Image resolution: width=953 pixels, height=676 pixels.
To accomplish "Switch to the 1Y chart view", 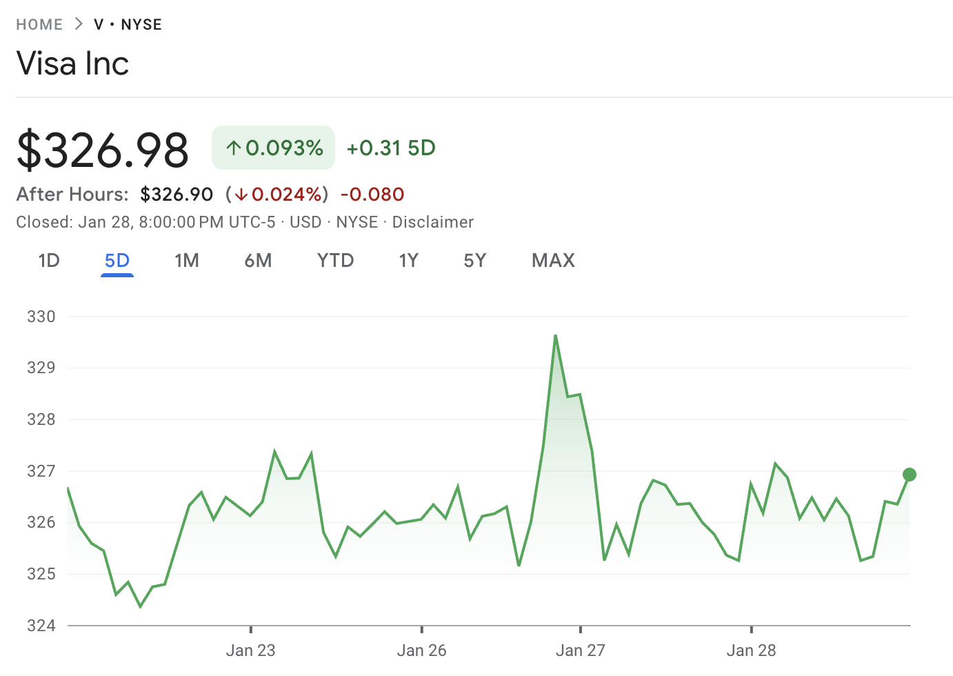I will click(x=408, y=261).
